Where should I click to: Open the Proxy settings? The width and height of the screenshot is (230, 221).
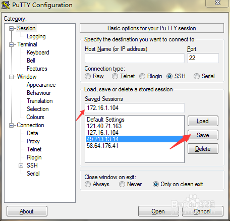[33, 141]
